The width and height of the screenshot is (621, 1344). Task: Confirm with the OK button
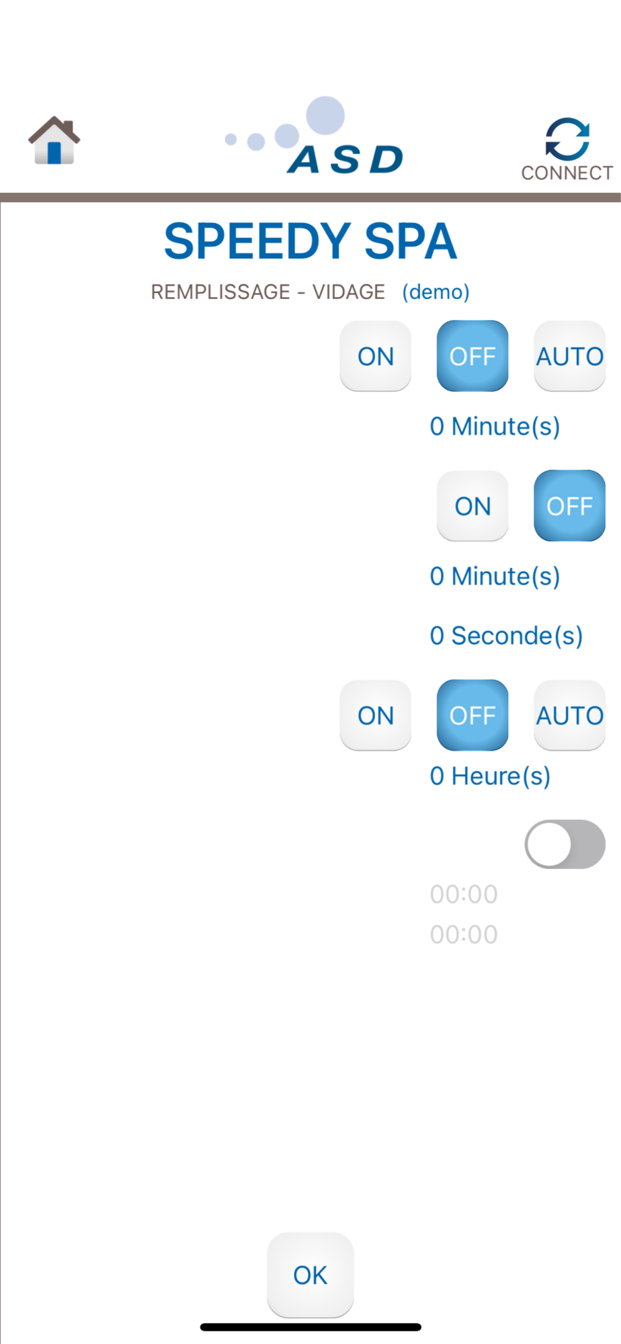(310, 1275)
